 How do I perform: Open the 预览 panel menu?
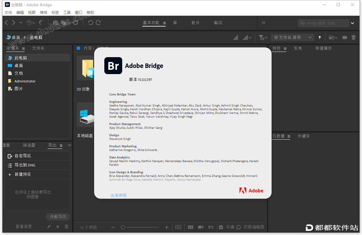click(x=285, y=49)
